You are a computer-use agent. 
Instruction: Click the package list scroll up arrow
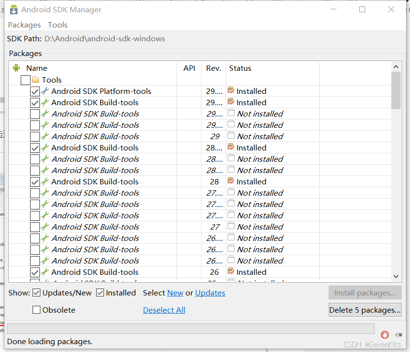tap(396, 67)
